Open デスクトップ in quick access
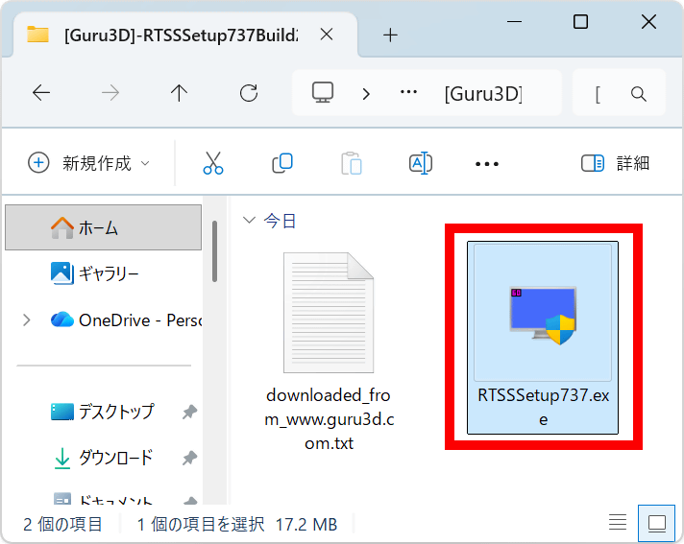 point(103,412)
